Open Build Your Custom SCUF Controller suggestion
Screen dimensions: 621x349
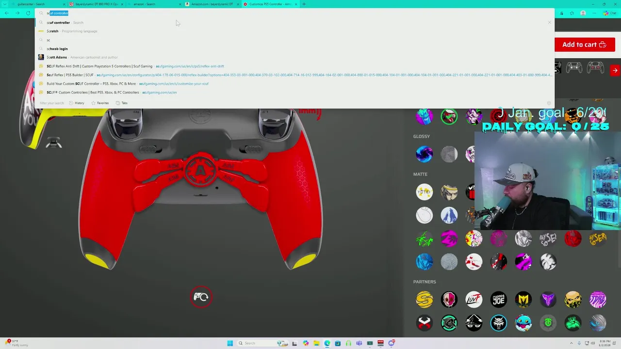pyautogui.click(x=295, y=83)
